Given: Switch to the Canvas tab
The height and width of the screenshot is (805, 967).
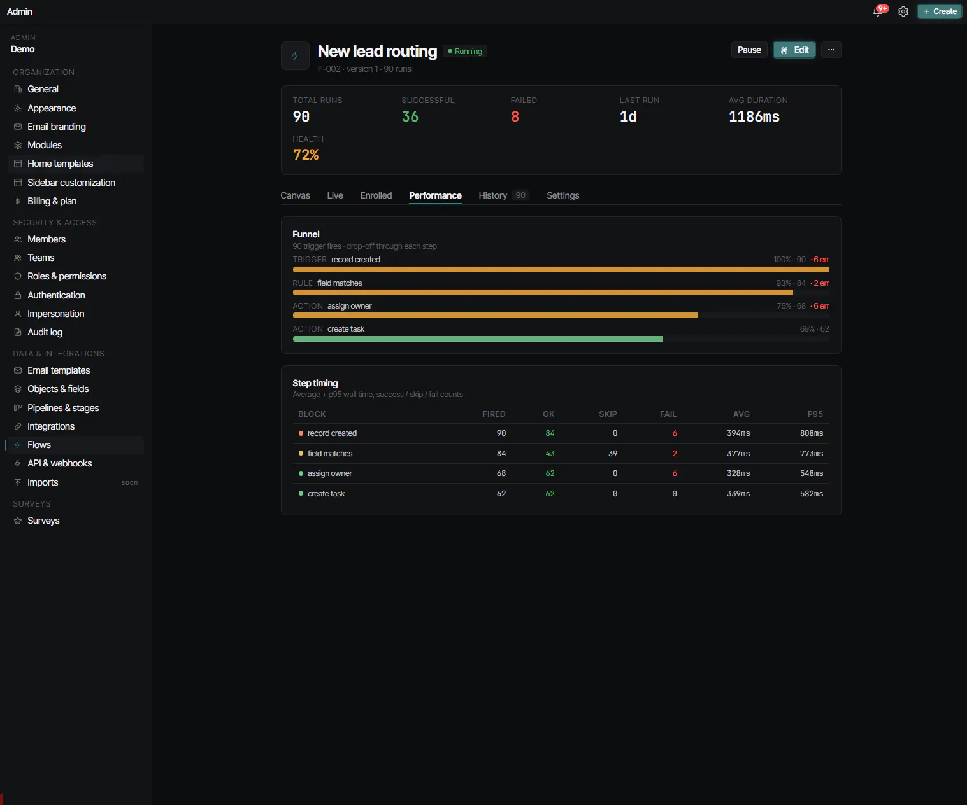Looking at the screenshot, I should click(295, 195).
